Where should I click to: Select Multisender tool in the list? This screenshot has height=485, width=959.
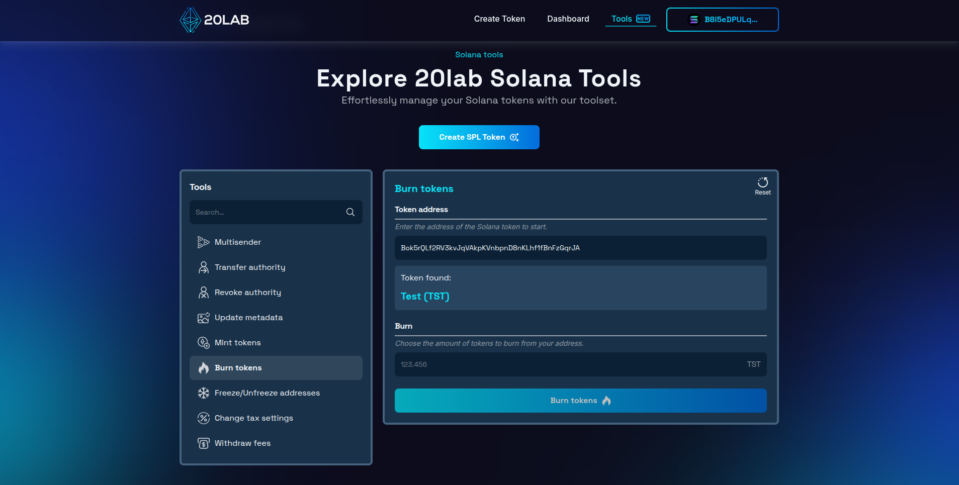(x=276, y=242)
